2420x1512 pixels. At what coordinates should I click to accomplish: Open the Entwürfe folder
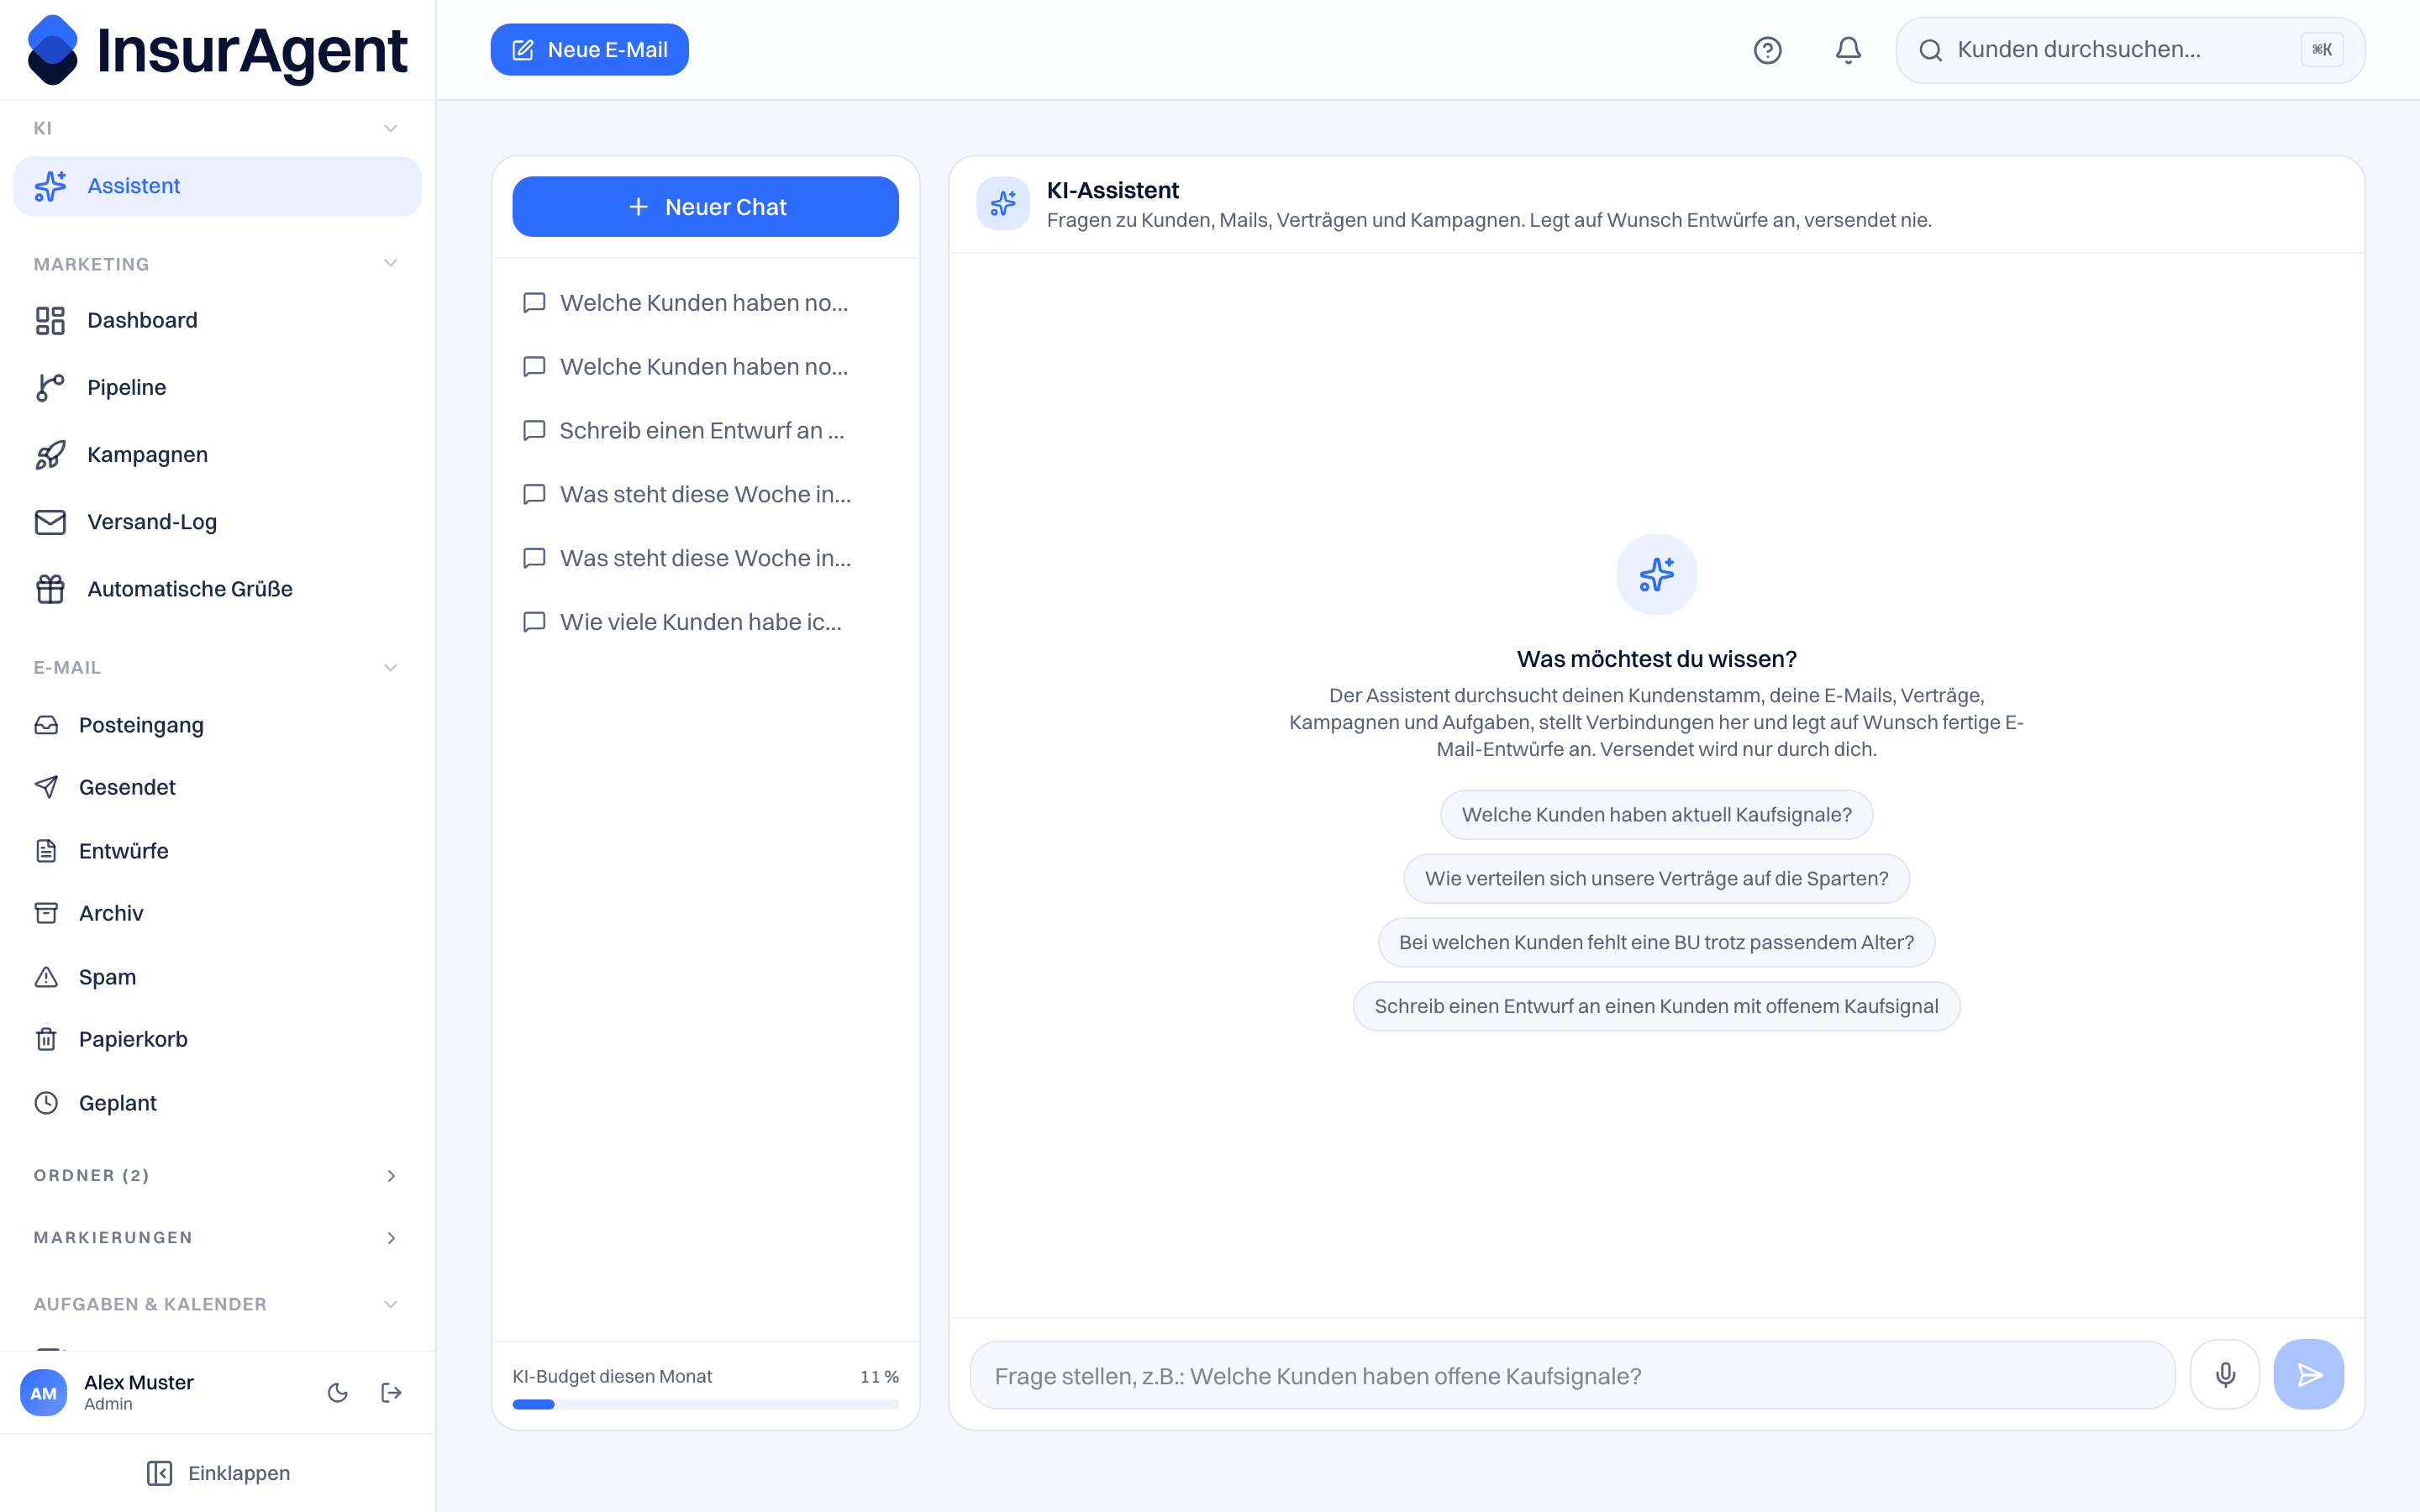coord(217,851)
